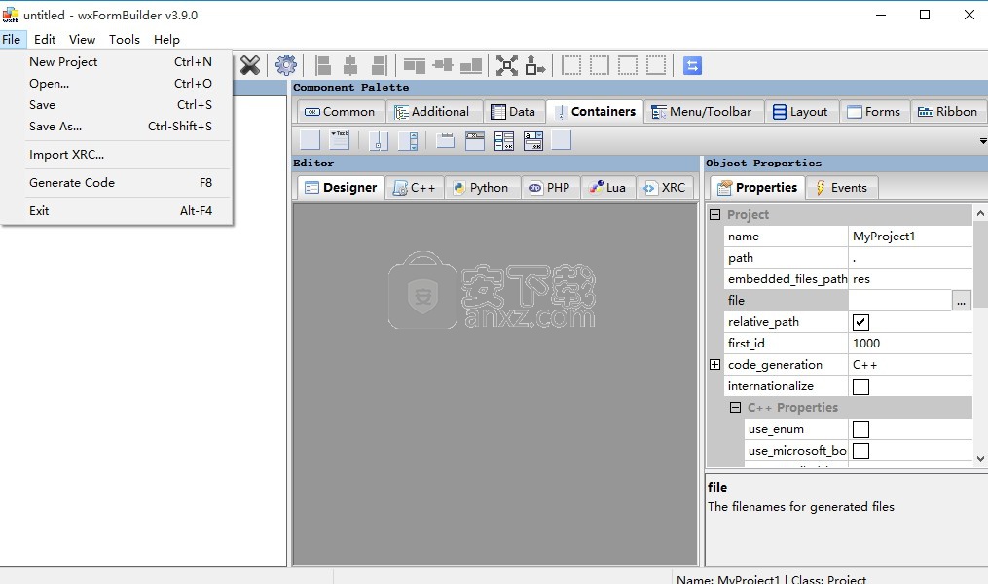Viewport: 988px width, 584px height.
Task: Click the first_id value 1000
Action: tap(910, 344)
